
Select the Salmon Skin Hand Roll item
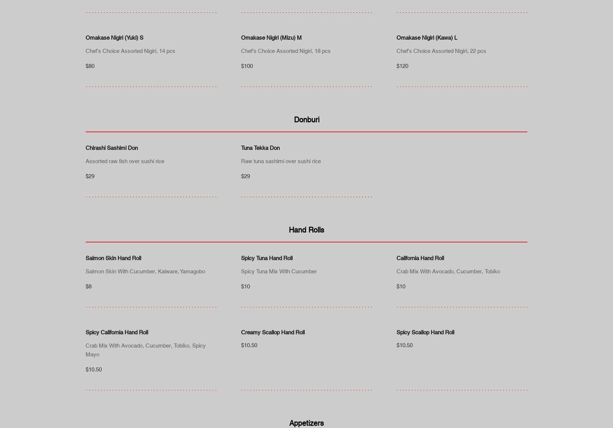113,258
